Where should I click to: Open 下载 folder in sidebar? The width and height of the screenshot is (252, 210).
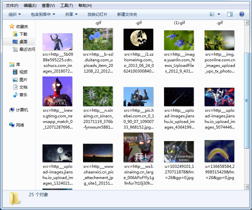(x=20, y=34)
